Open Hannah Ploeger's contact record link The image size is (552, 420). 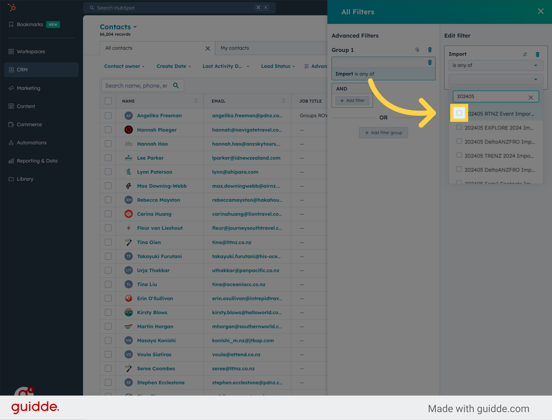point(157,130)
